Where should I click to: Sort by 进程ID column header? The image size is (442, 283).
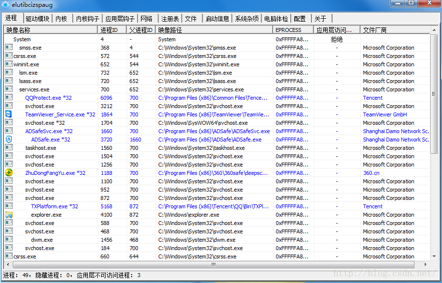pyautogui.click(x=112, y=30)
